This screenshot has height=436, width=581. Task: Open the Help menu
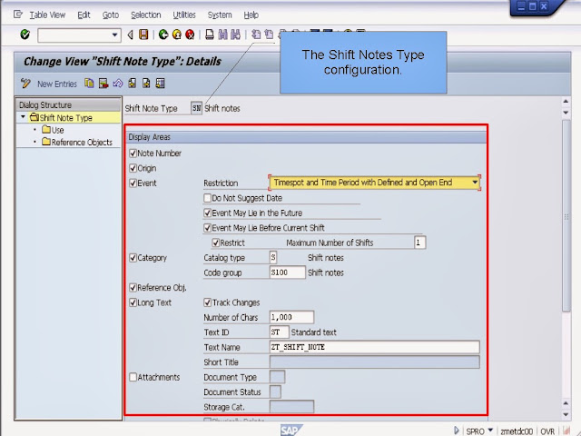coord(251,15)
